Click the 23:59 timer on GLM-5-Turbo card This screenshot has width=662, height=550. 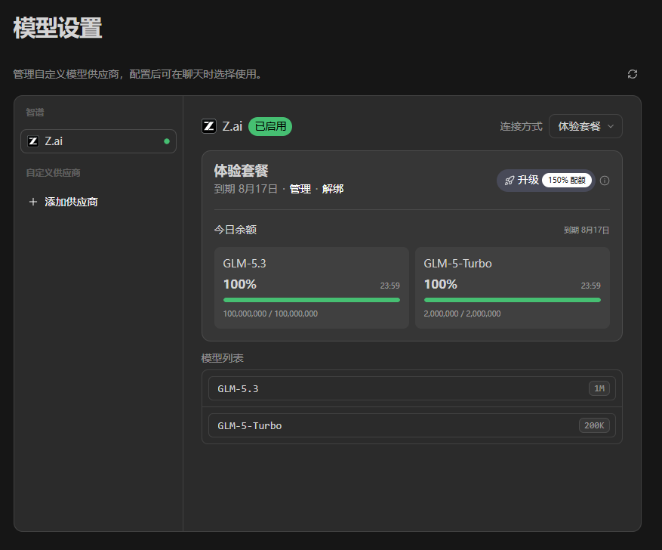click(x=590, y=286)
